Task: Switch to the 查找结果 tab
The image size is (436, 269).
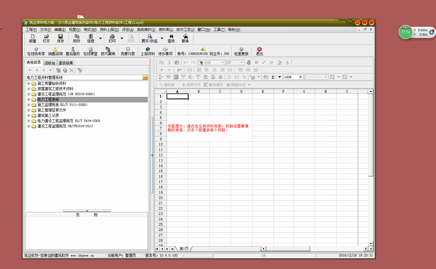Action: click(x=66, y=63)
